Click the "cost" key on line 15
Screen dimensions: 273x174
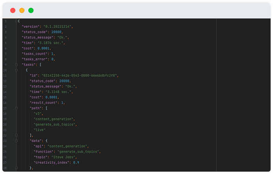point(35,97)
